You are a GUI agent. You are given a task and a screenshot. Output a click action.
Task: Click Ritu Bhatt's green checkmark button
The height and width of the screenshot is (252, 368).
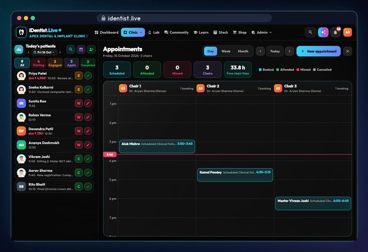click(x=88, y=187)
